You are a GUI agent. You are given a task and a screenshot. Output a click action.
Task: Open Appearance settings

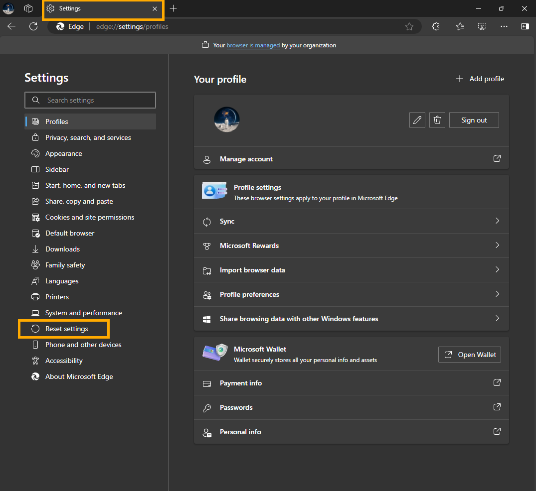point(91,154)
